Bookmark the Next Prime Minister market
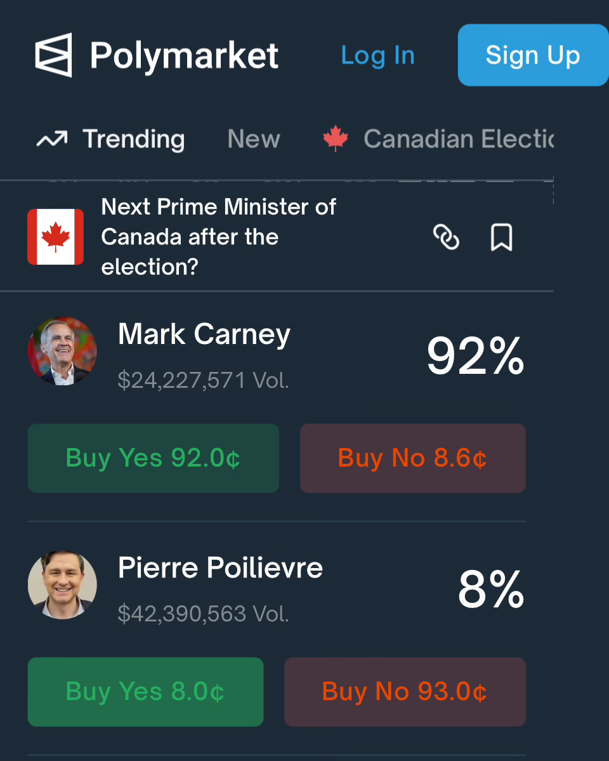This screenshot has height=761, width=609. pyautogui.click(x=501, y=237)
